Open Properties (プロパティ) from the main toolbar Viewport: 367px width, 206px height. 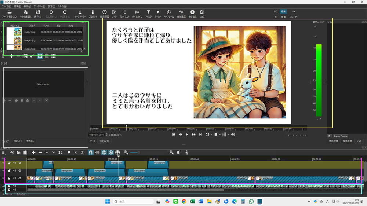tap(93, 12)
